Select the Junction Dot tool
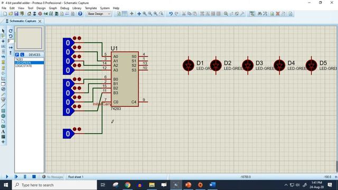Screen dimensions: 338x190 tap(3, 41)
